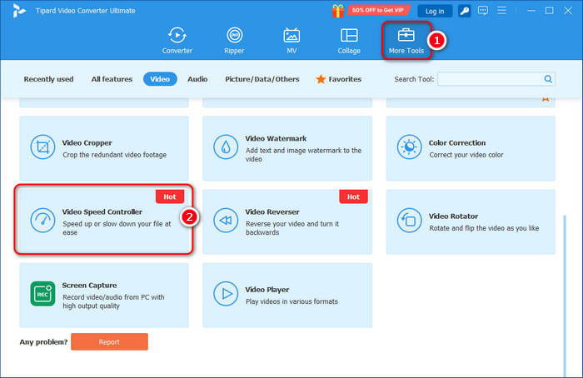Open the hamburger menu
This screenshot has width=583, height=378.
502,10
